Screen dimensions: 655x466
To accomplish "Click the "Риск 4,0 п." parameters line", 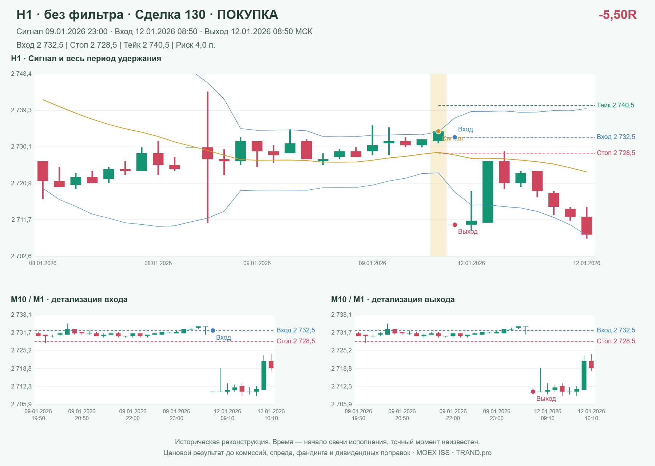I will (116, 45).
